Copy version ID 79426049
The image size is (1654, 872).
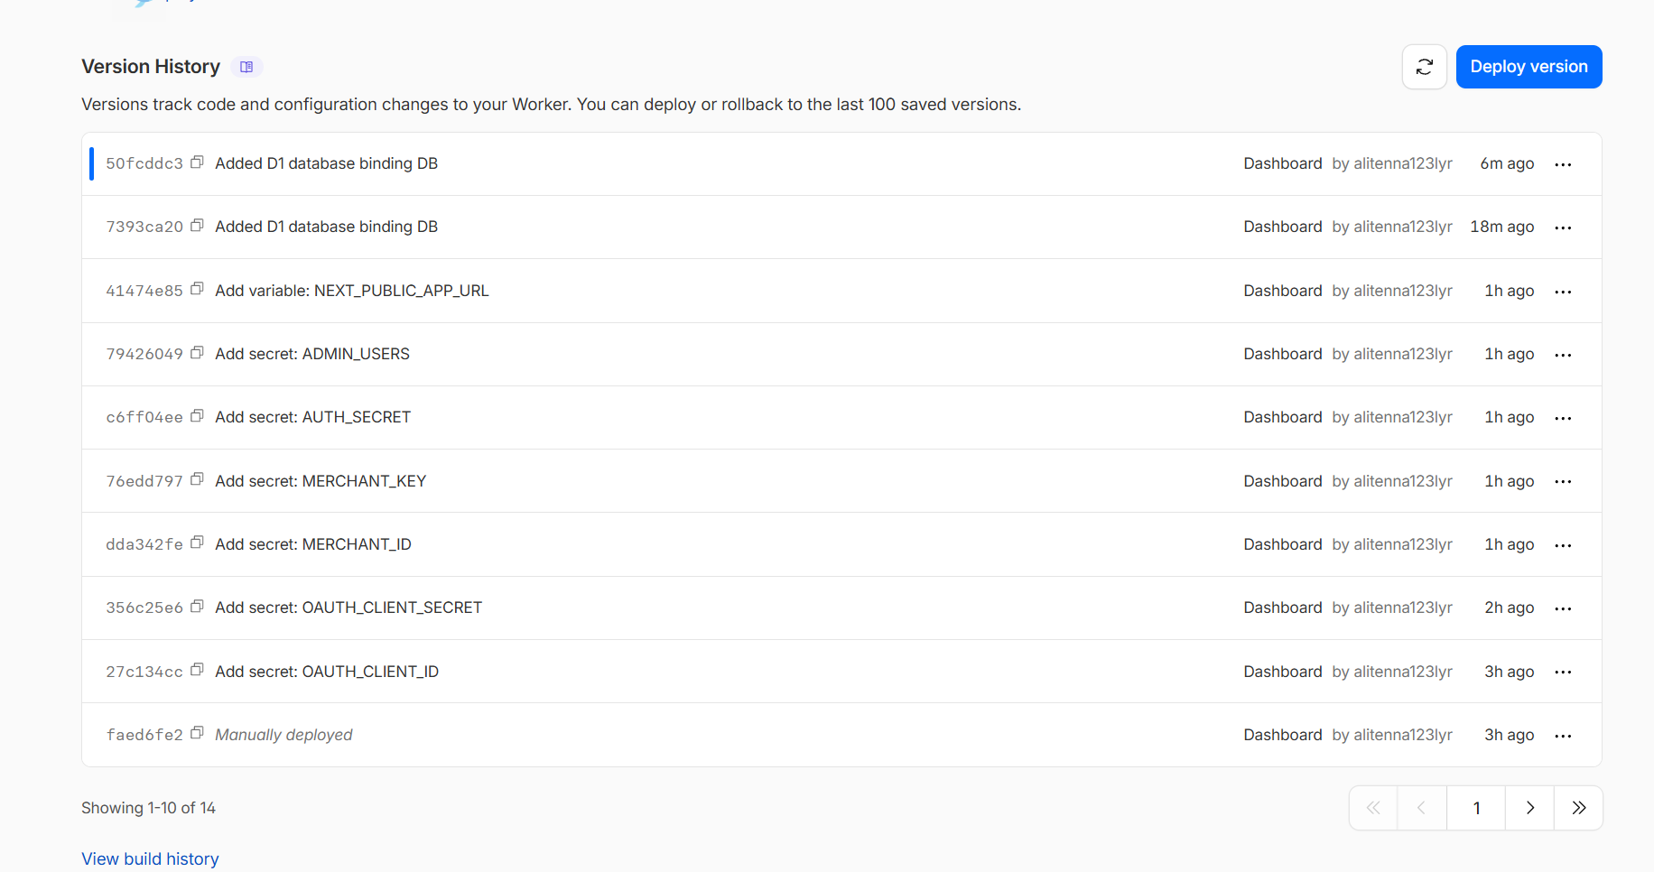[x=197, y=353]
